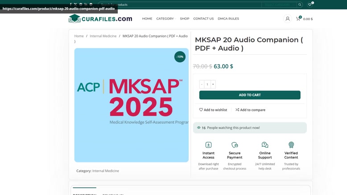Click the search magnifier icon
This screenshot has height=195, width=347.
point(300,4)
